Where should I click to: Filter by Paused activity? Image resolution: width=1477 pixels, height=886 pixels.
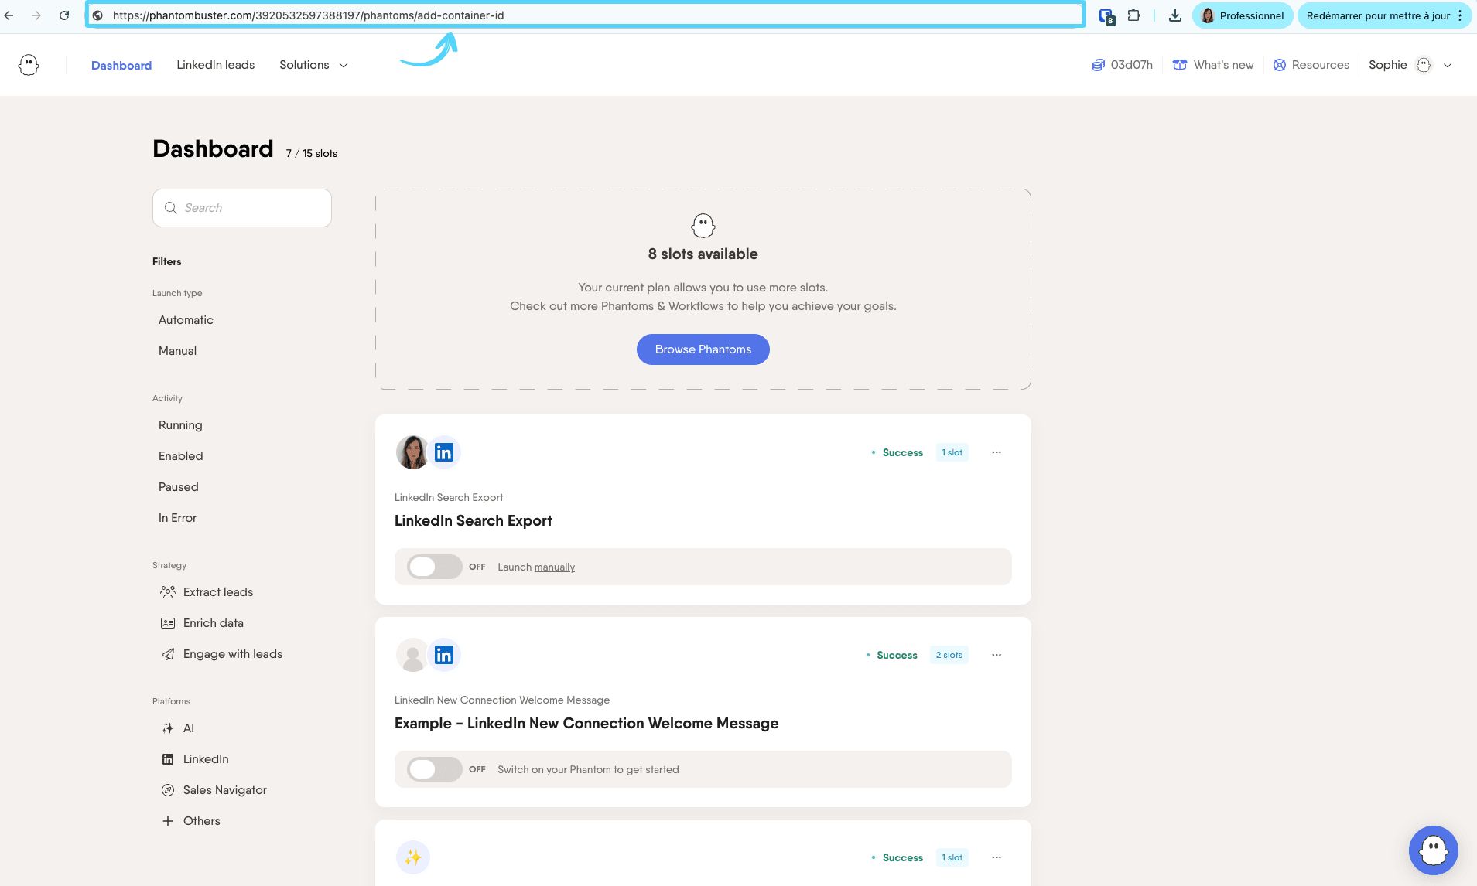(179, 487)
